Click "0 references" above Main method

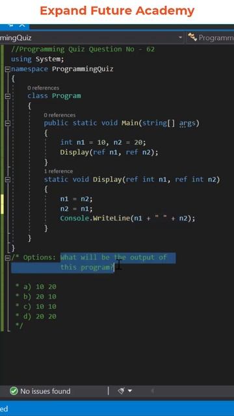coord(60,115)
